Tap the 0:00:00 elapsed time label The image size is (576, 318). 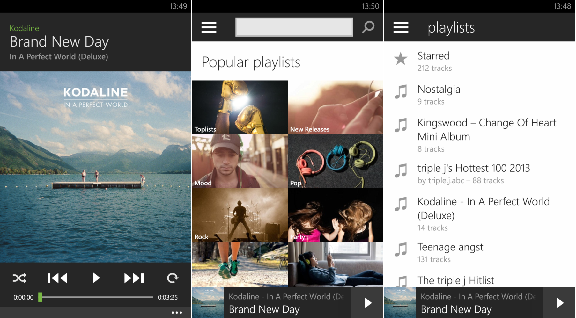click(23, 297)
